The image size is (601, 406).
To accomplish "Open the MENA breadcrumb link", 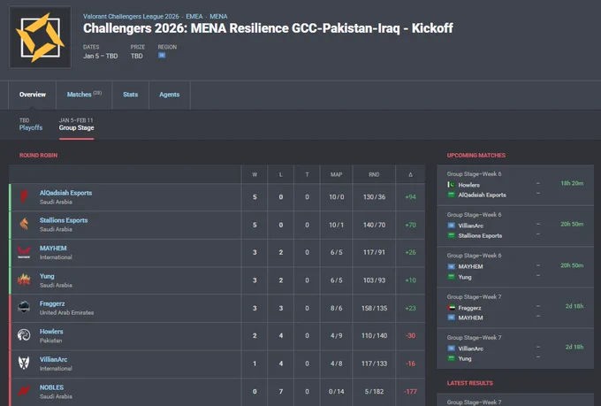I will tap(218, 17).
